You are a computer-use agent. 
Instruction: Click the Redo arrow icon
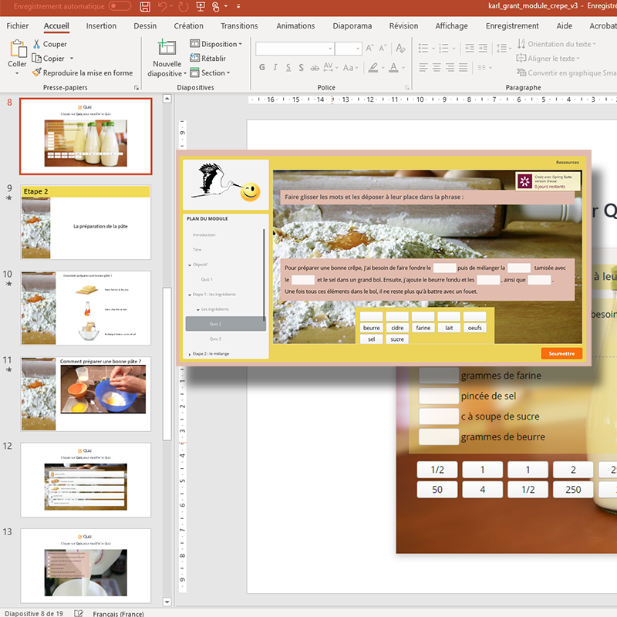[184, 6]
